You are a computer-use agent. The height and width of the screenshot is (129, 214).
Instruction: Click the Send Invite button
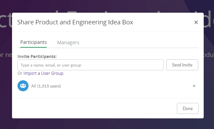coord(182,65)
